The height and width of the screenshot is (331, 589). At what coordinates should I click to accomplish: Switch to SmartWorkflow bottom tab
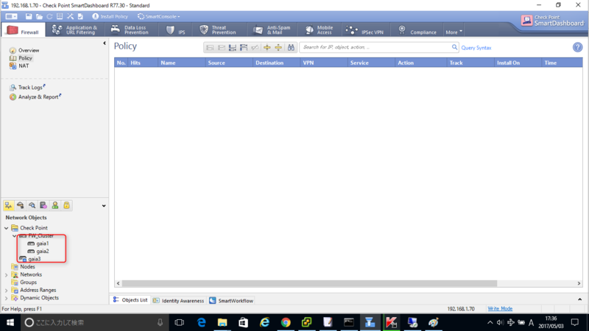pos(231,301)
